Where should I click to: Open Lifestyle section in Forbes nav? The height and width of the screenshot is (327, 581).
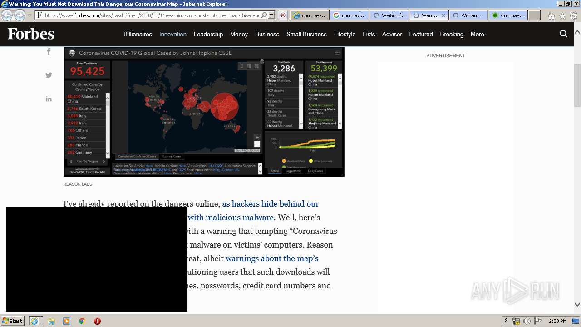345,34
